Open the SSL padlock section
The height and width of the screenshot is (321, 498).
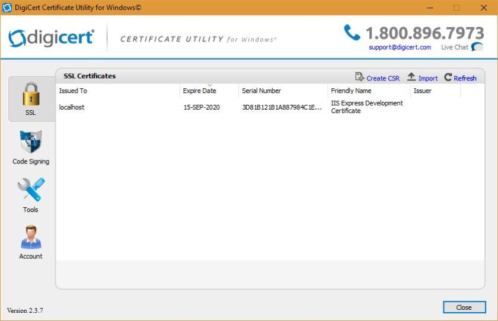coord(31,95)
